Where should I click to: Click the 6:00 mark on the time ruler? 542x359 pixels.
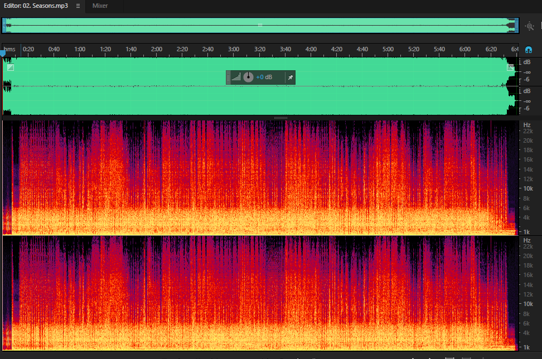[465, 49]
